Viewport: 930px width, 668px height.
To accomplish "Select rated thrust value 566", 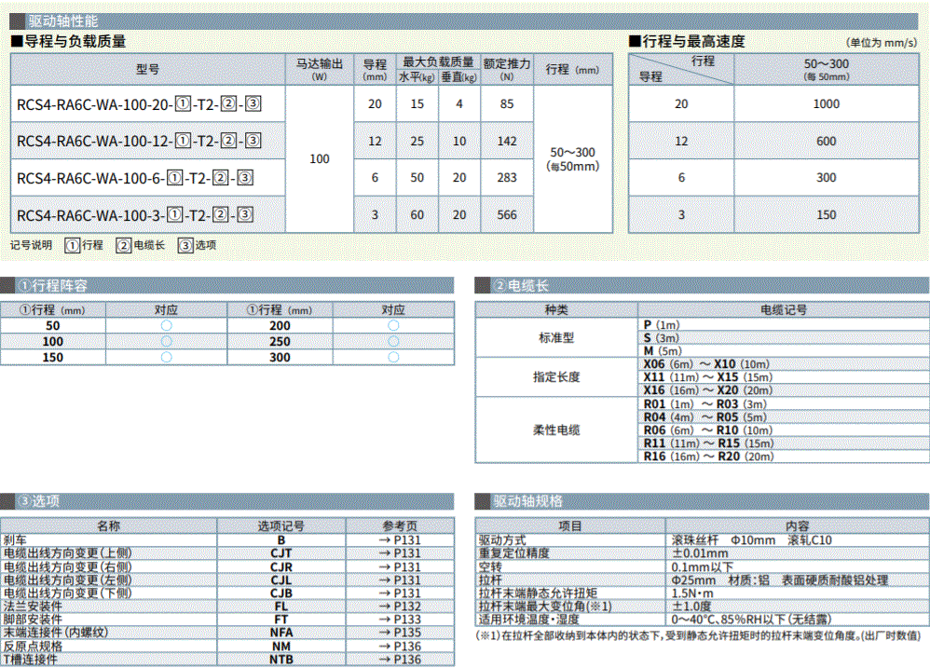I will point(507,214).
